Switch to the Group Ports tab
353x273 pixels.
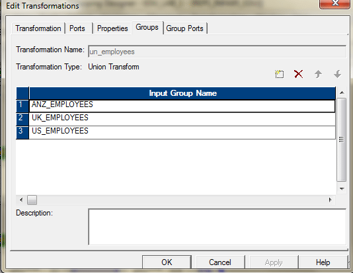(x=185, y=28)
